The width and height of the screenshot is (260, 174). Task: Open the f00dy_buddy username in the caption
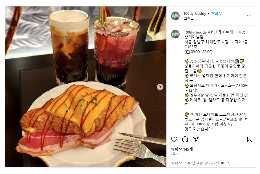pyautogui.click(x=196, y=32)
